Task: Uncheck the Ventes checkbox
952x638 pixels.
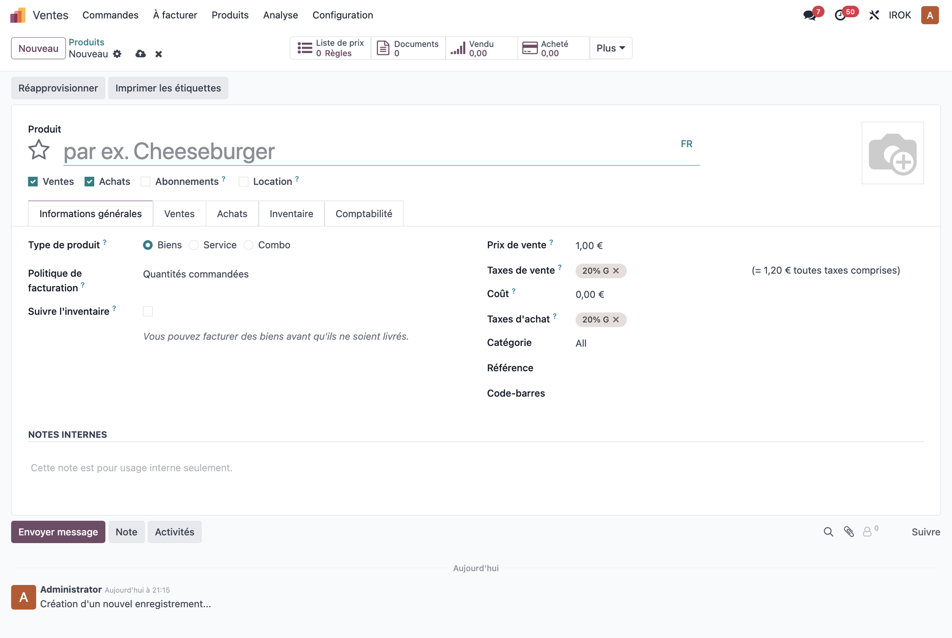Action: 33,181
